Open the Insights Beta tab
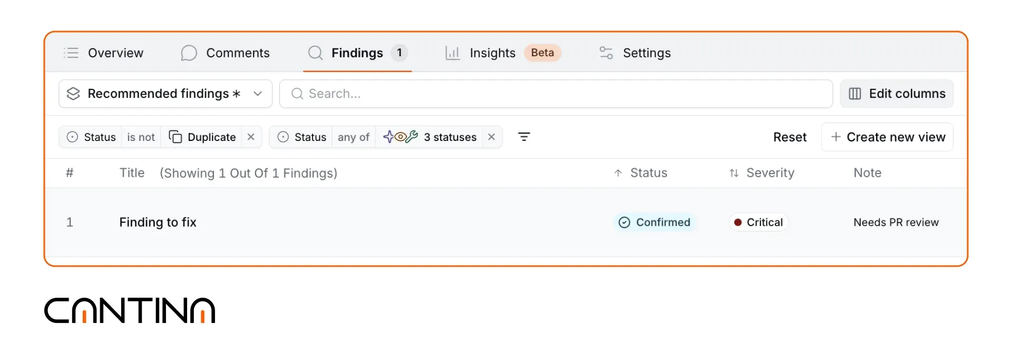The height and width of the screenshot is (355, 1012). pyautogui.click(x=503, y=53)
